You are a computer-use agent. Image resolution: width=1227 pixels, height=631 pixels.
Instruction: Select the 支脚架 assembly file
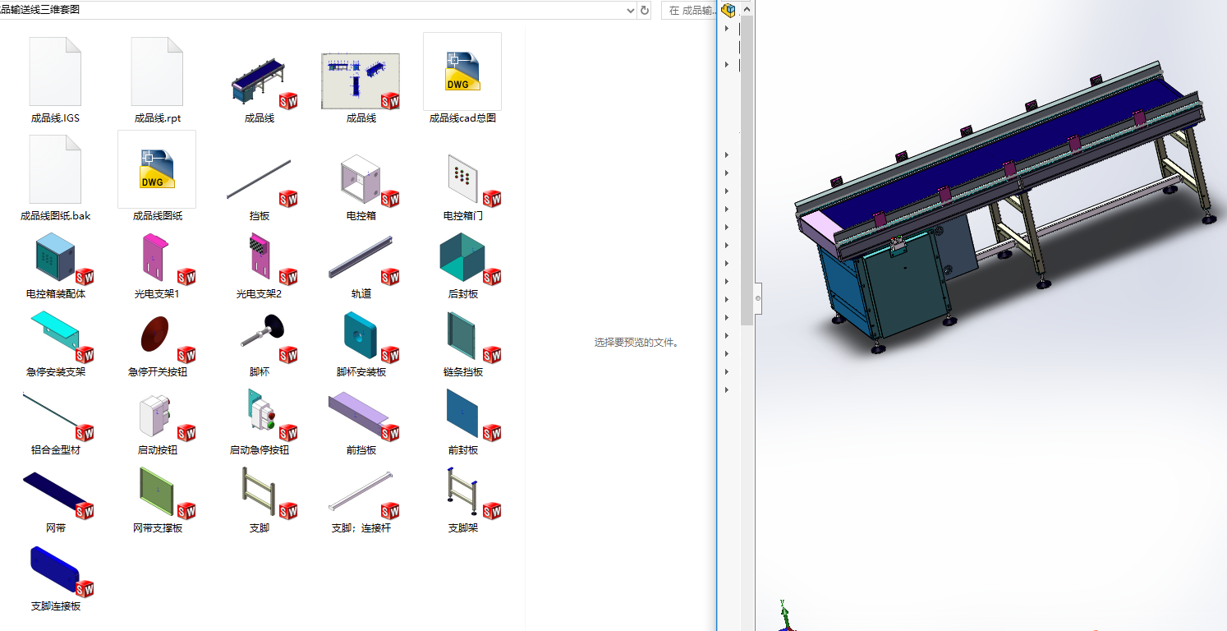(462, 499)
